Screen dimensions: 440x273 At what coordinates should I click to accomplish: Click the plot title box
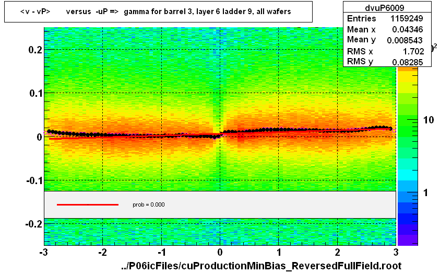pos(158,12)
